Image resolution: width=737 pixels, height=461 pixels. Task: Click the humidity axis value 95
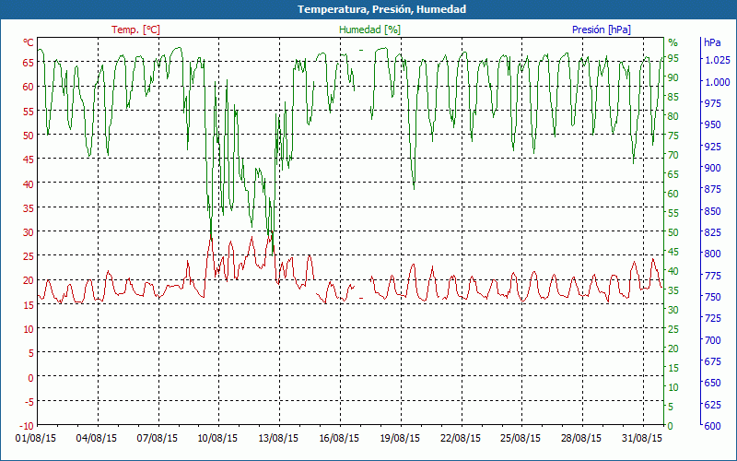coord(673,59)
